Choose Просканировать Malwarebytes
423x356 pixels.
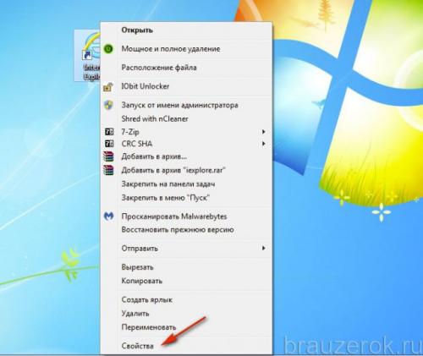pos(174,216)
